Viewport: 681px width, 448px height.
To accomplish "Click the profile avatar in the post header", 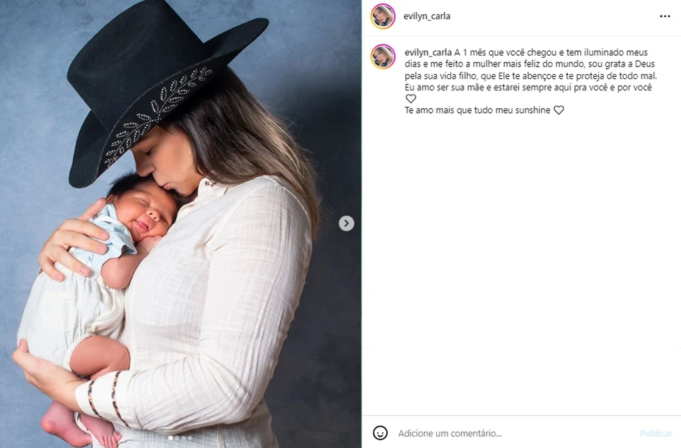I will coord(383,16).
